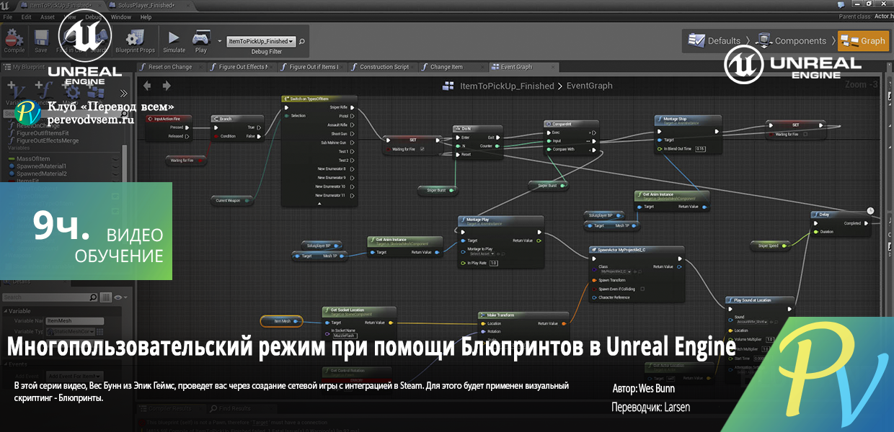Select the MassOfItem variable

pos(33,158)
